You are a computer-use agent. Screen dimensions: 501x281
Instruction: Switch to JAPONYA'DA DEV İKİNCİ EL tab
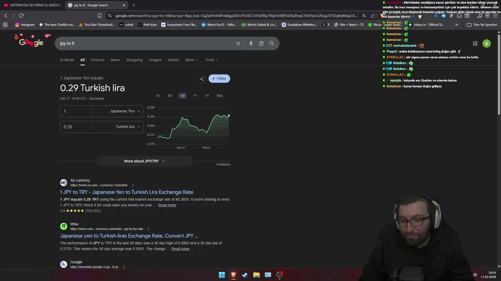click(32, 5)
